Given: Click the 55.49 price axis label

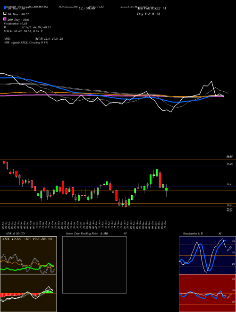Looking at the screenshot, I should point(229,164).
